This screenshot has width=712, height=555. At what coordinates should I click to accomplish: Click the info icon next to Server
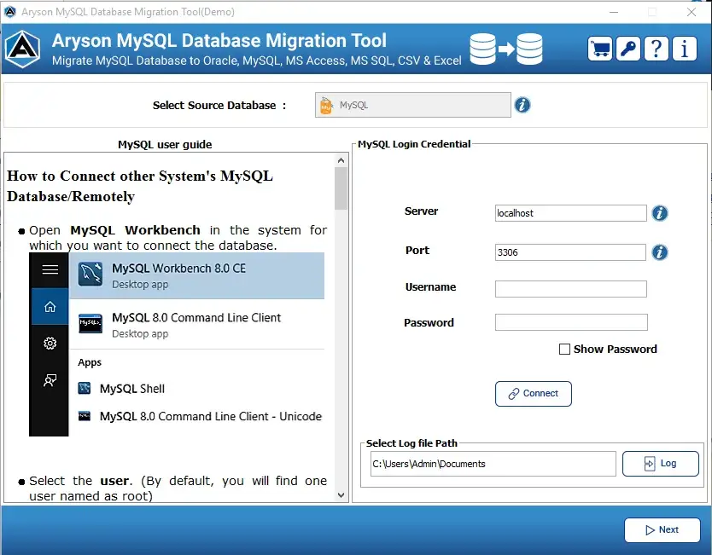click(660, 213)
